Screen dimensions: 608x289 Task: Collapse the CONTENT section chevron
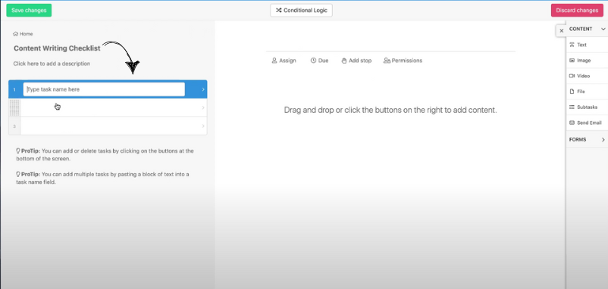pos(603,29)
